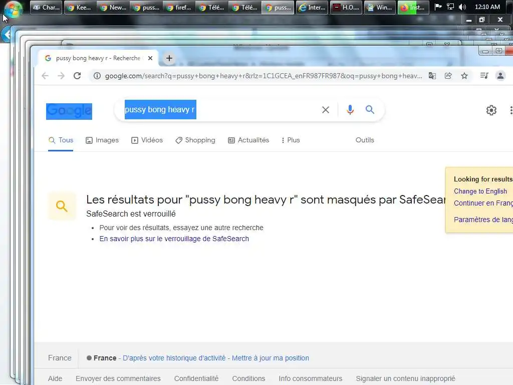Switch to Shopping results tab
This screenshot has width=513, height=385.
pyautogui.click(x=195, y=140)
